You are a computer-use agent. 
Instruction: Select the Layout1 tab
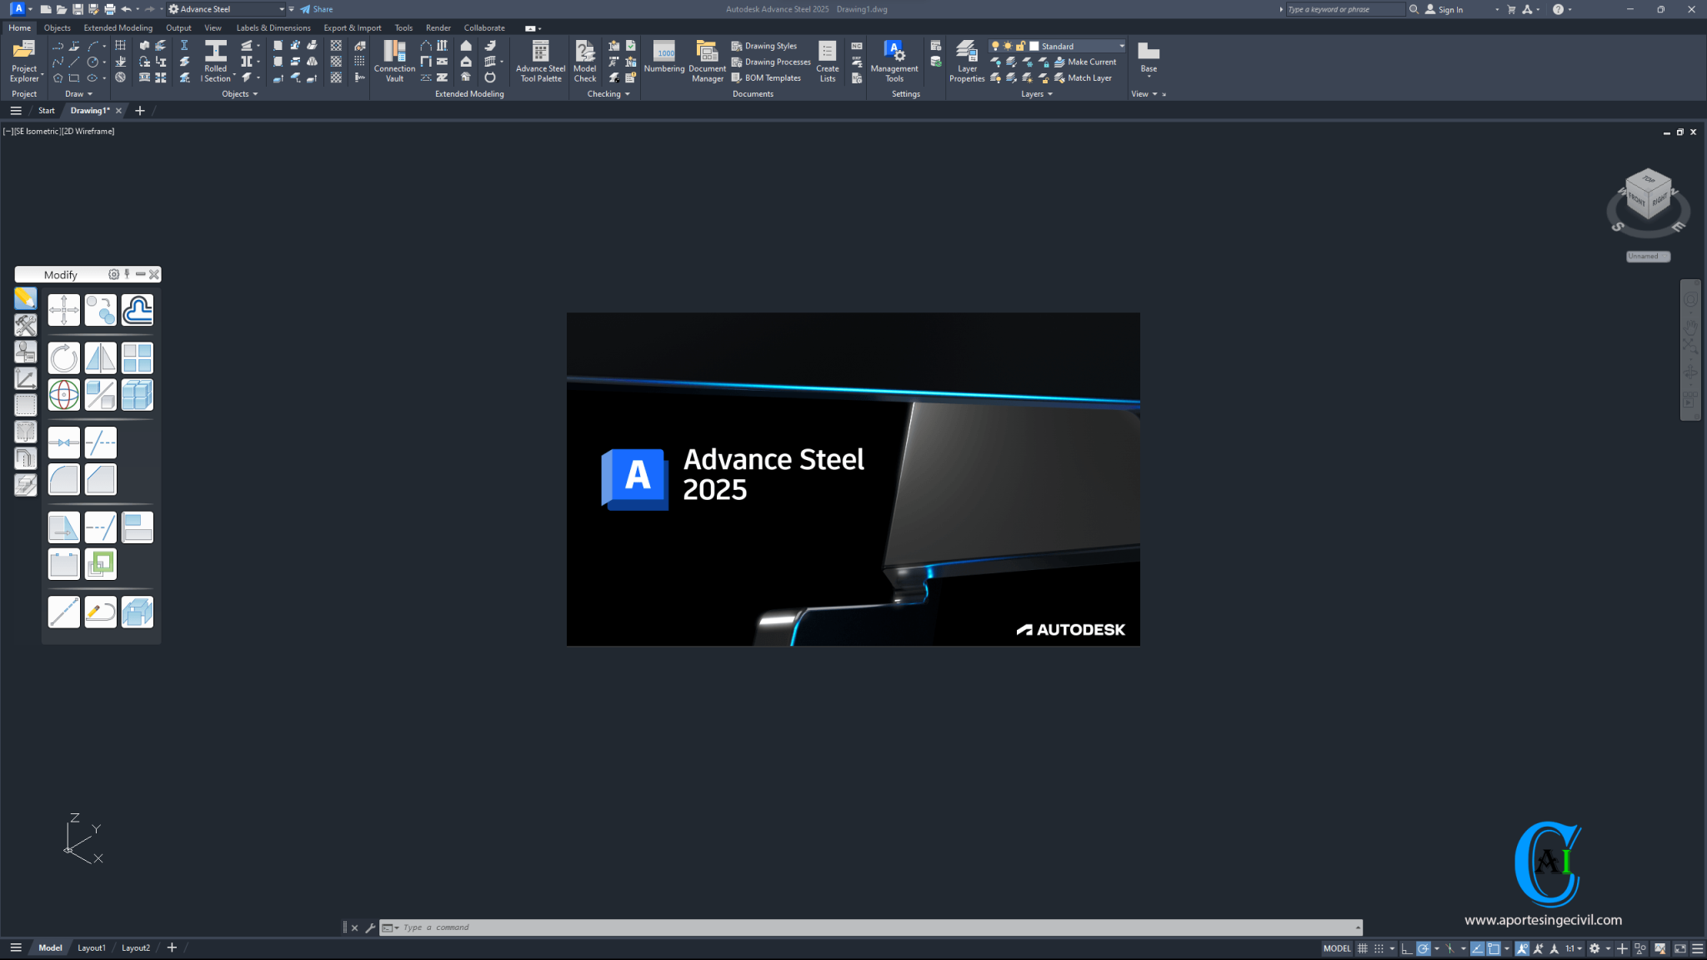[92, 947]
